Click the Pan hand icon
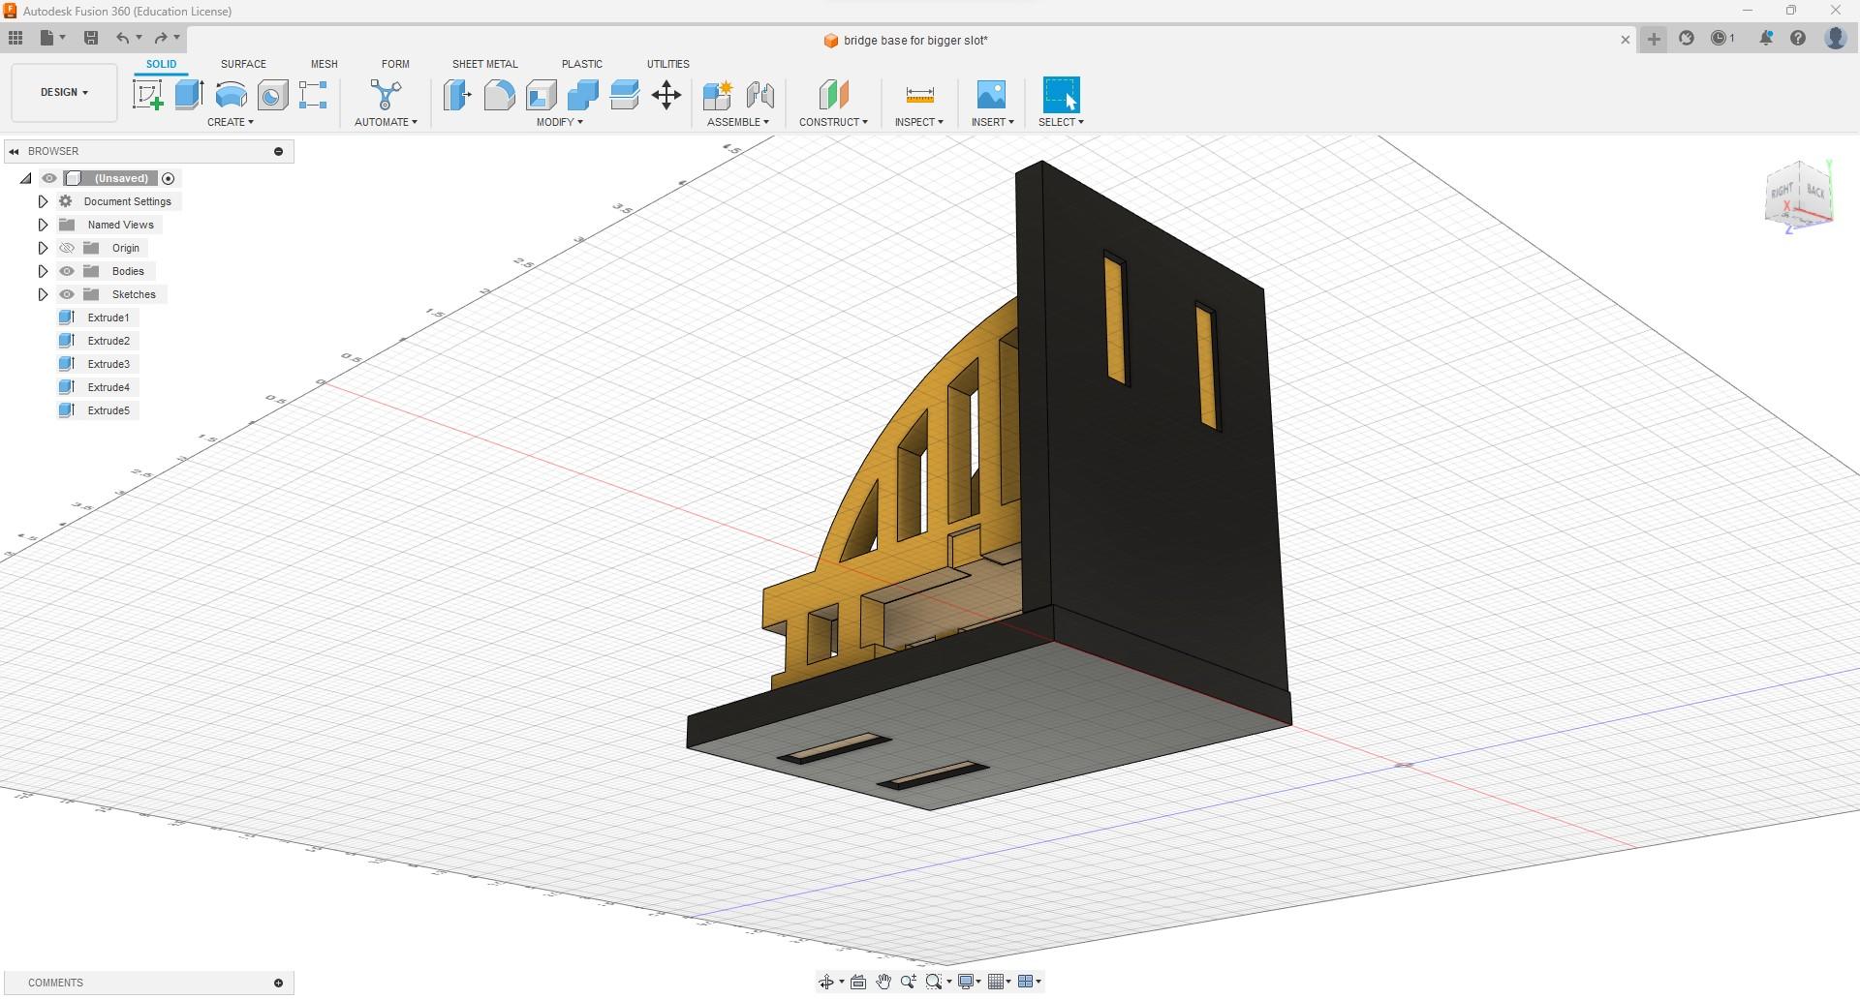 [x=883, y=982]
